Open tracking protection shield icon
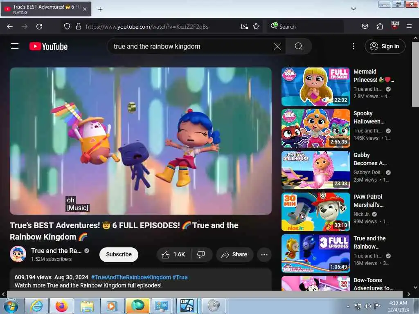This screenshot has width=419, height=314. (x=67, y=27)
